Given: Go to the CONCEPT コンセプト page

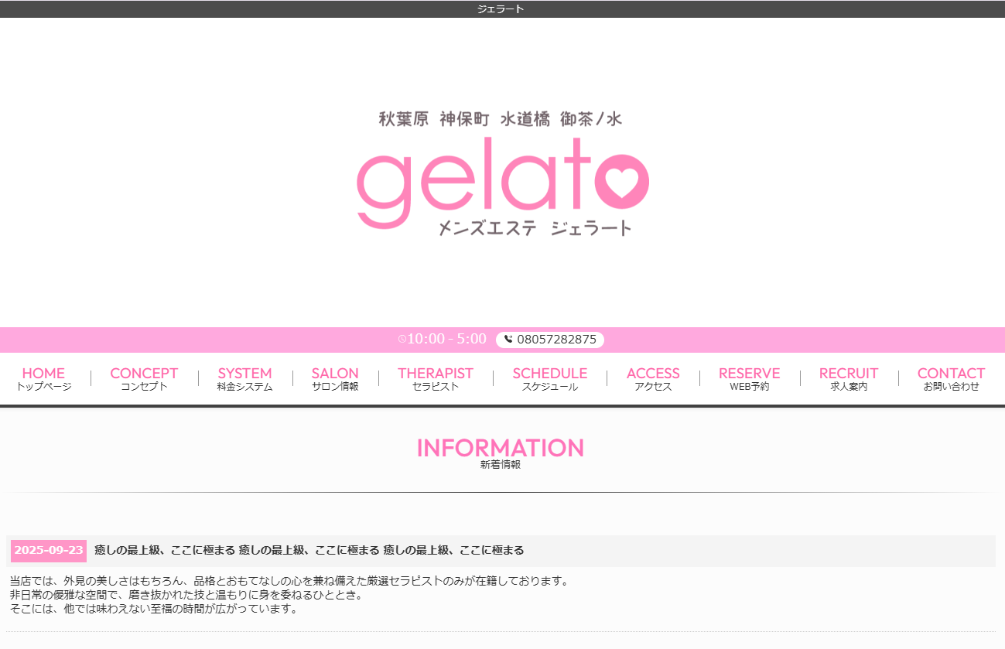Looking at the screenshot, I should 144,378.
